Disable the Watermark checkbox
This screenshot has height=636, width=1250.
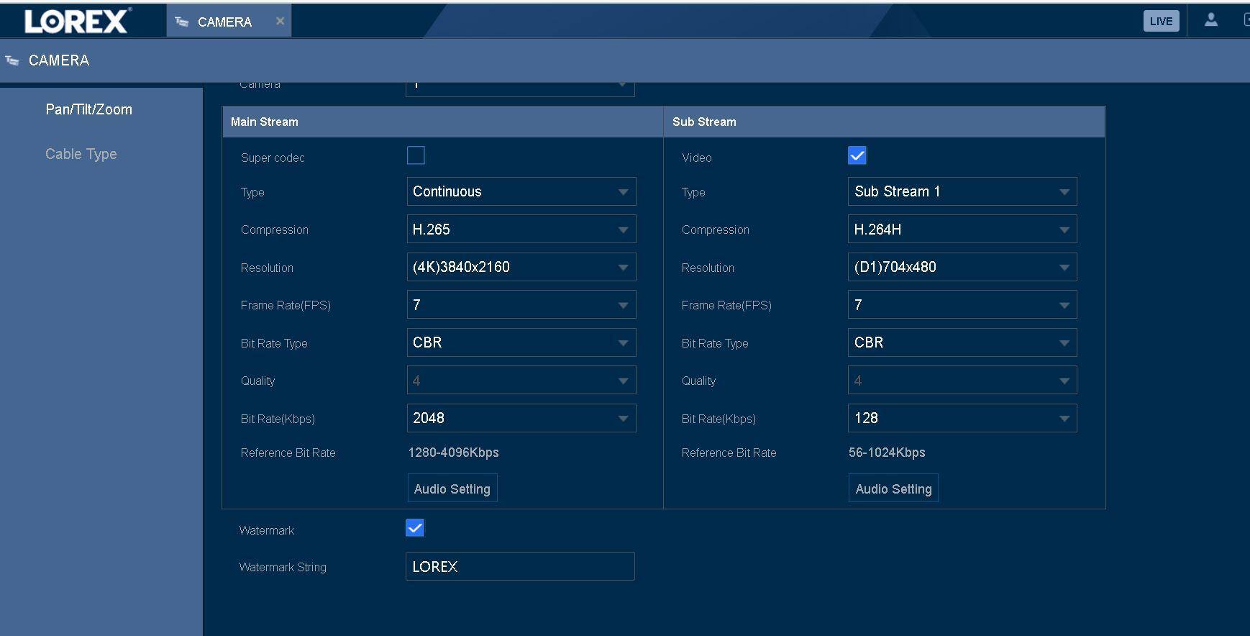pyautogui.click(x=415, y=528)
